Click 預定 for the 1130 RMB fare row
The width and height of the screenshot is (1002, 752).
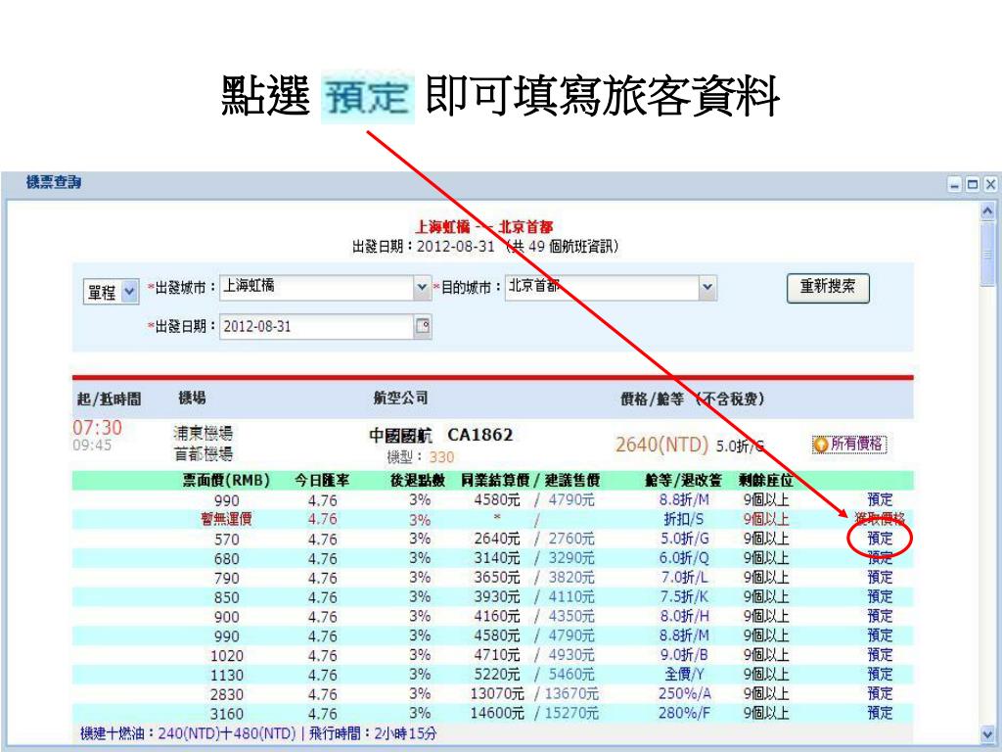[880, 674]
